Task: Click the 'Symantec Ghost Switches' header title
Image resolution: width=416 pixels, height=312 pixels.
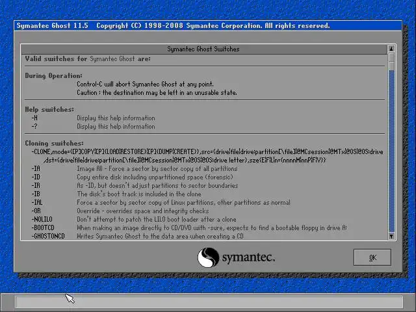Action: tap(203, 49)
